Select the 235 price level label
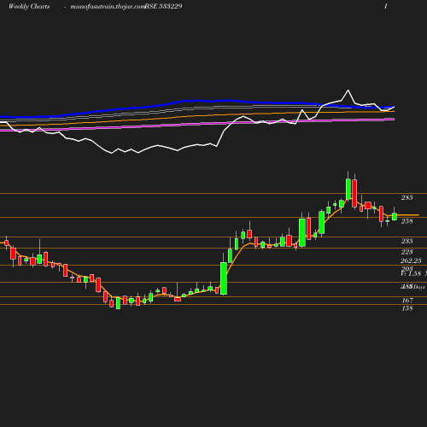Viewport: 427px width, 427px height. [x=407, y=241]
